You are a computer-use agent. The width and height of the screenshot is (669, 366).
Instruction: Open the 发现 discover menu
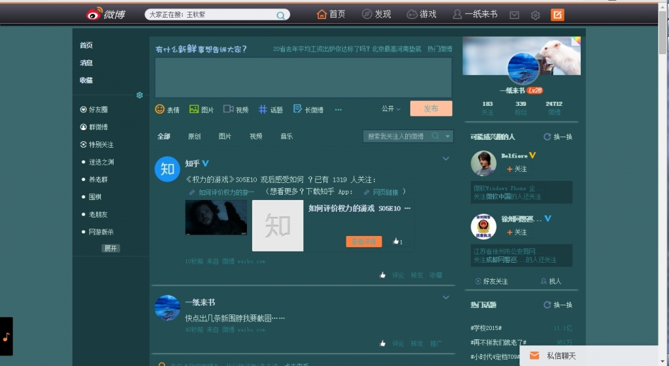376,14
